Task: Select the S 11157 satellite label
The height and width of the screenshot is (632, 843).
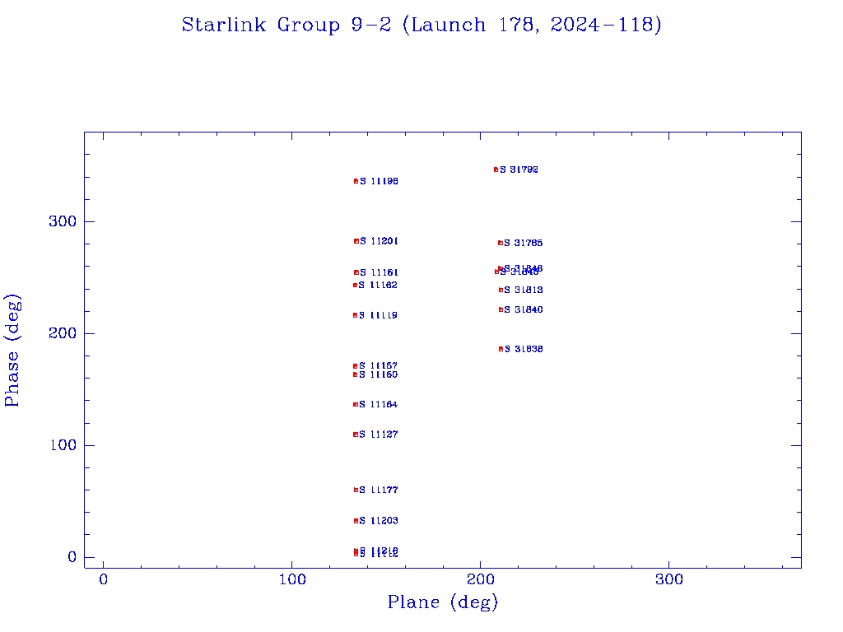Action: (379, 365)
